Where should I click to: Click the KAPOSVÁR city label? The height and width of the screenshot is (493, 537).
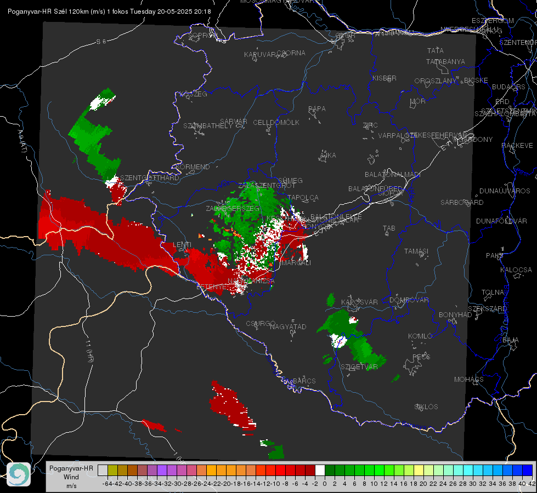pos(359,302)
